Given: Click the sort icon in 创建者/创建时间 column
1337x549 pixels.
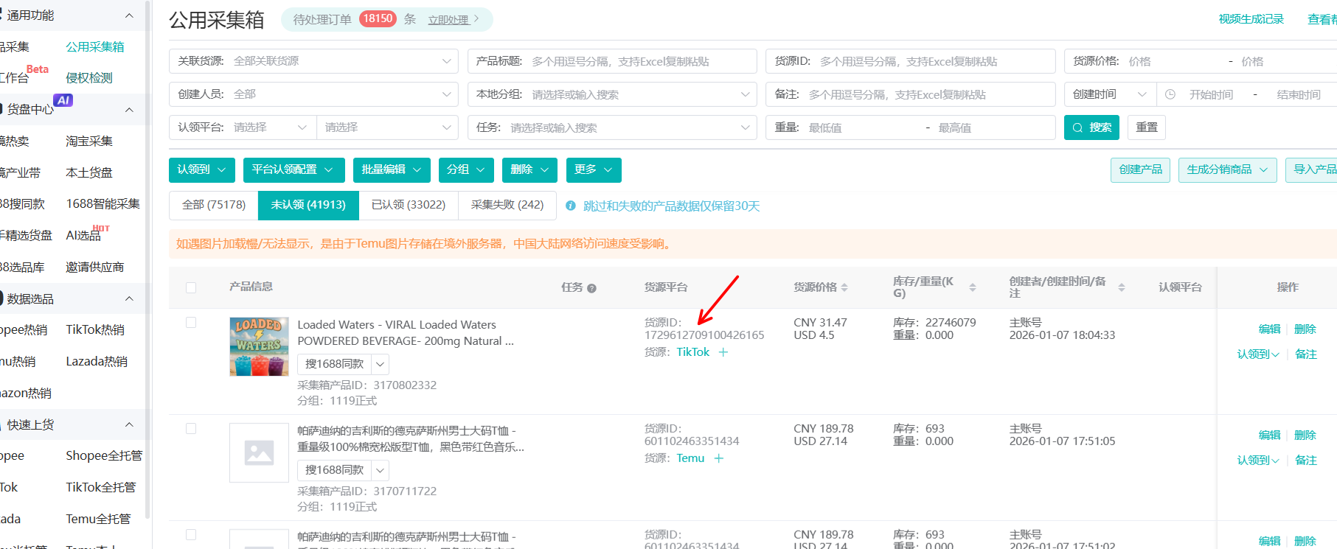Looking at the screenshot, I should [x=1122, y=287].
